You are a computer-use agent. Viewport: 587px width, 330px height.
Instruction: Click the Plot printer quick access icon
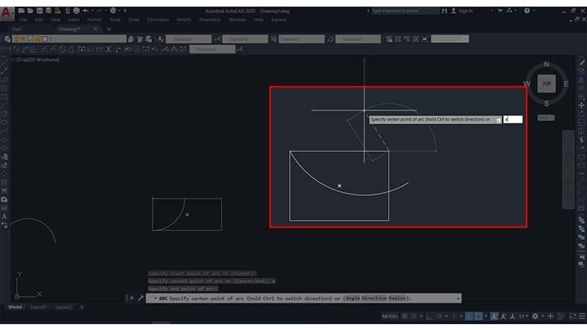[x=76, y=10]
